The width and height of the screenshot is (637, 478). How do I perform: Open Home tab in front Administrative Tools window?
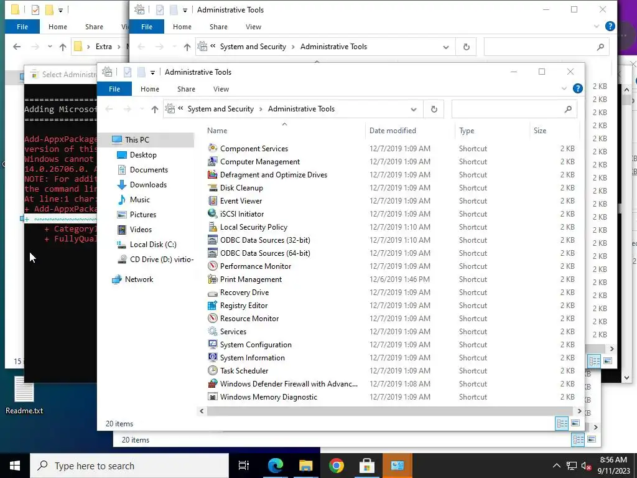pyautogui.click(x=150, y=89)
